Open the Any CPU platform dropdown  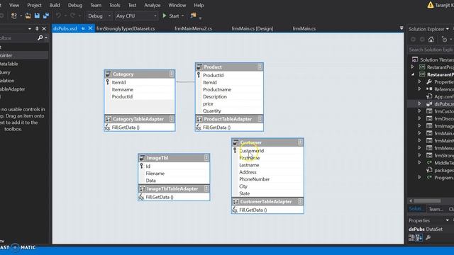point(136,16)
